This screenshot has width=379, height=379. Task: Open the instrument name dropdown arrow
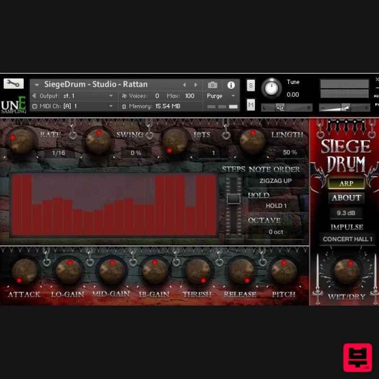37,85
